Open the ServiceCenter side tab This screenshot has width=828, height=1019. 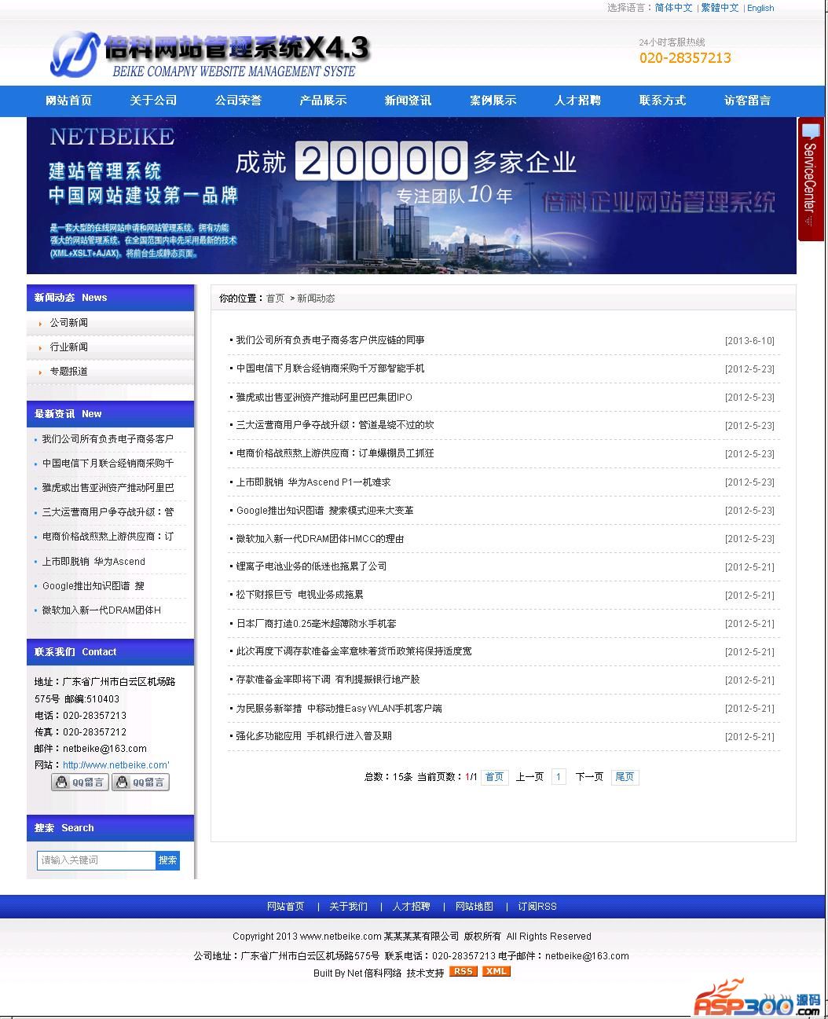click(811, 178)
